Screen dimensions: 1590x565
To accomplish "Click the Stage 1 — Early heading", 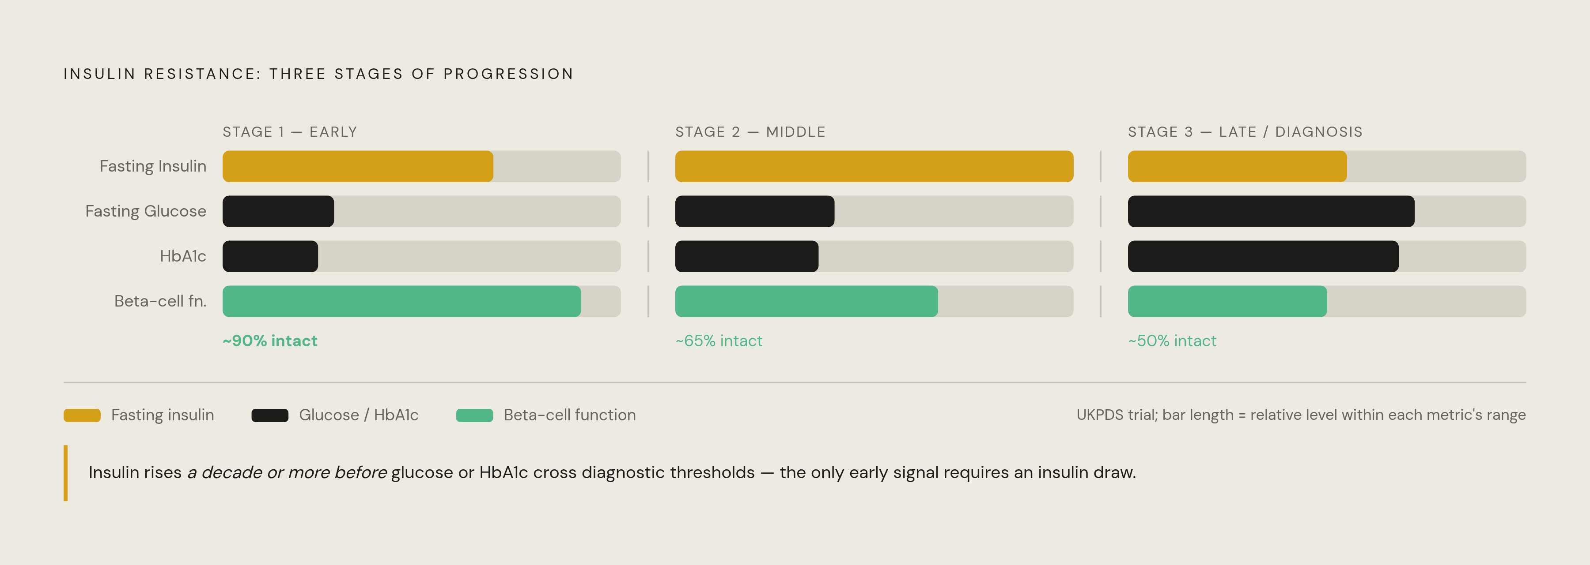I will (x=290, y=132).
